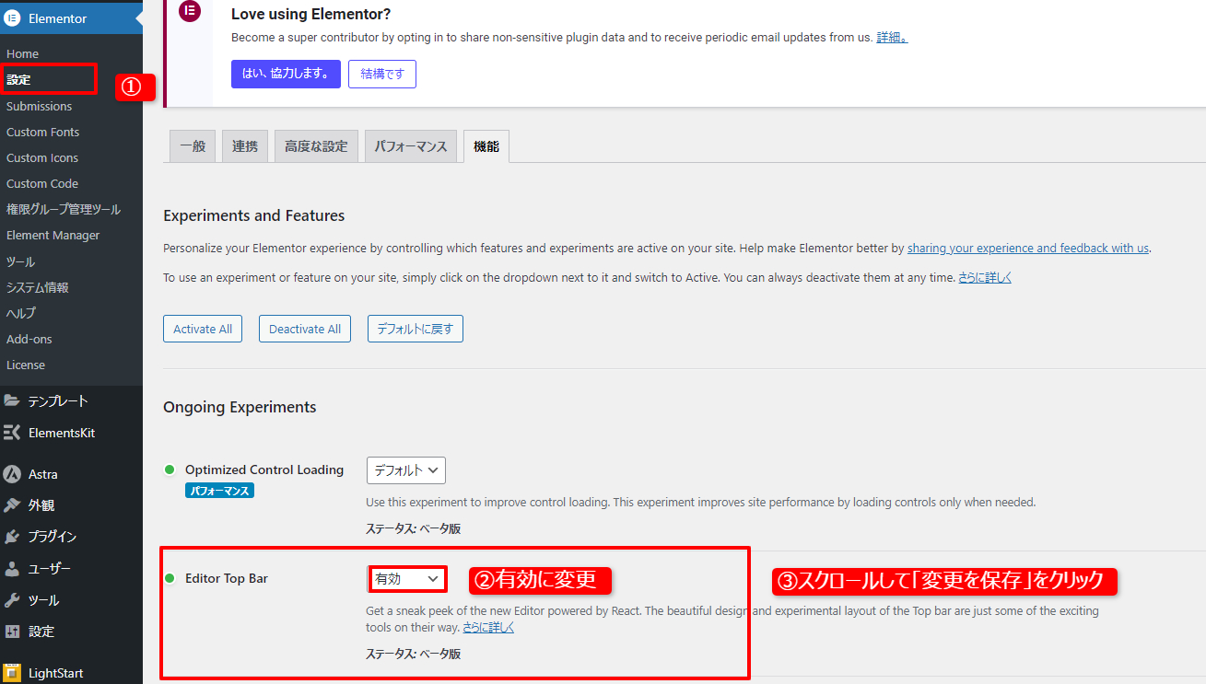This screenshot has height=684, width=1206.
Task: Click the 外観 paintbrush icon
Action: (x=12, y=505)
